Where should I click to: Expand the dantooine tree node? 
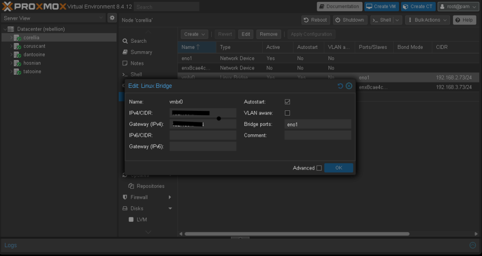click(11, 54)
